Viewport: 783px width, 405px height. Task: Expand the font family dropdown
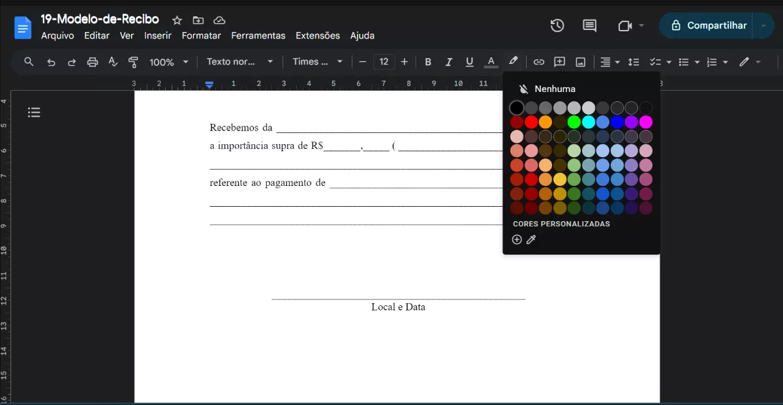[317, 62]
